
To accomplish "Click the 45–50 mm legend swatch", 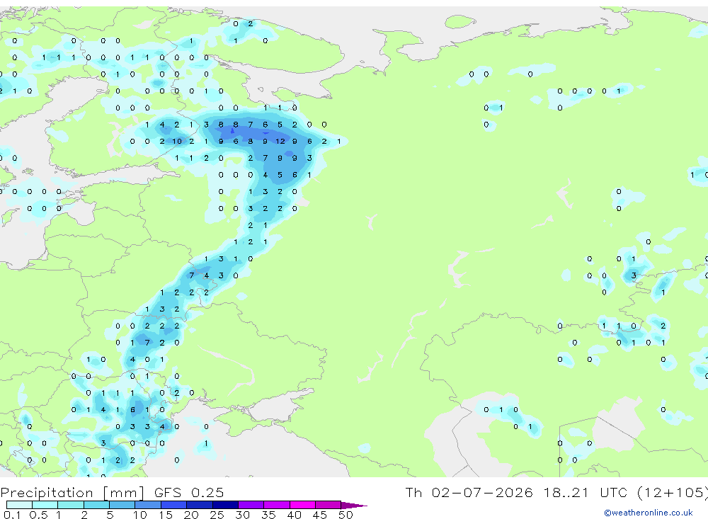I will pos(329,505).
